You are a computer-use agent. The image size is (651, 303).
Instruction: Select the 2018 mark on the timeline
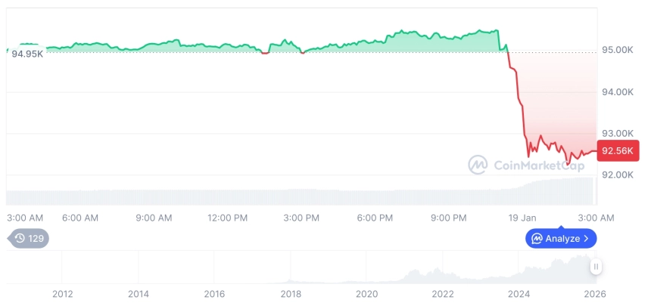pos(291,293)
